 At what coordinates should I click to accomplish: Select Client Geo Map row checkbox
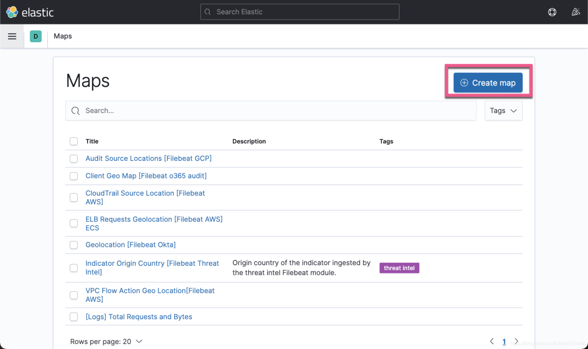[x=74, y=176]
